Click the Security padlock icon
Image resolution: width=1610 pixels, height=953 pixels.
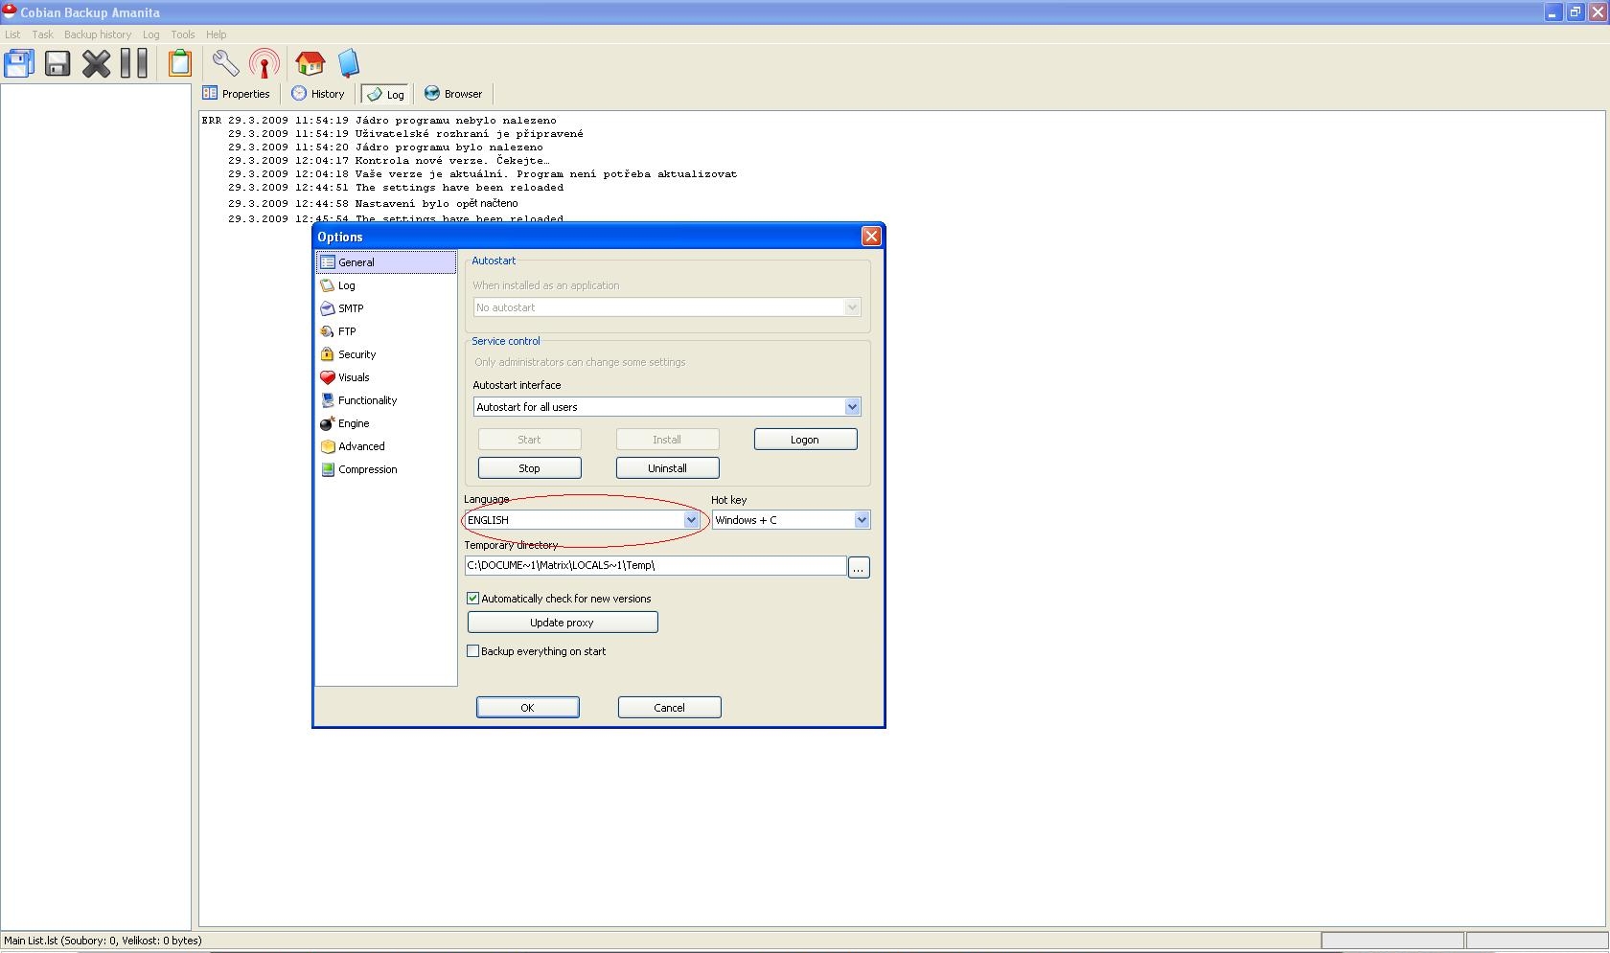(327, 354)
